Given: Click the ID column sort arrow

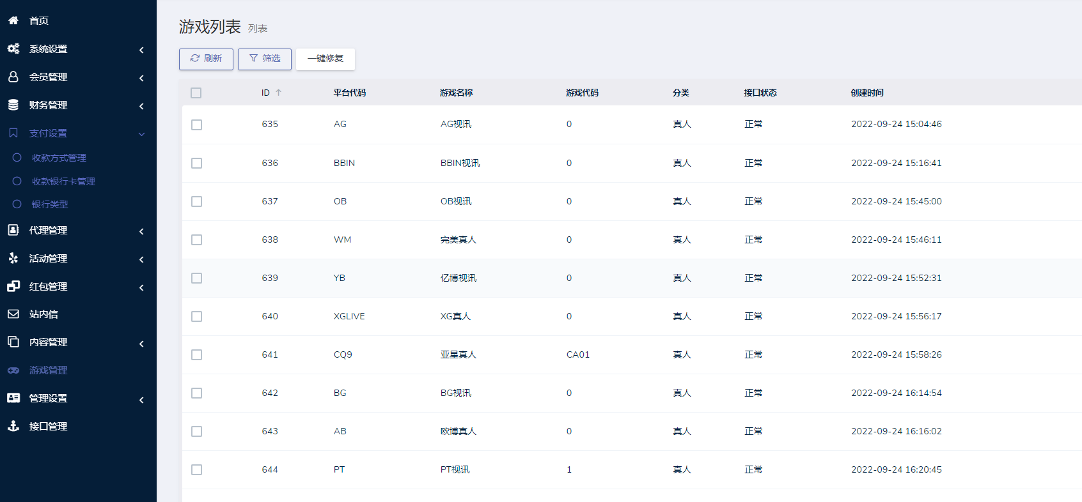Looking at the screenshot, I should 278,93.
